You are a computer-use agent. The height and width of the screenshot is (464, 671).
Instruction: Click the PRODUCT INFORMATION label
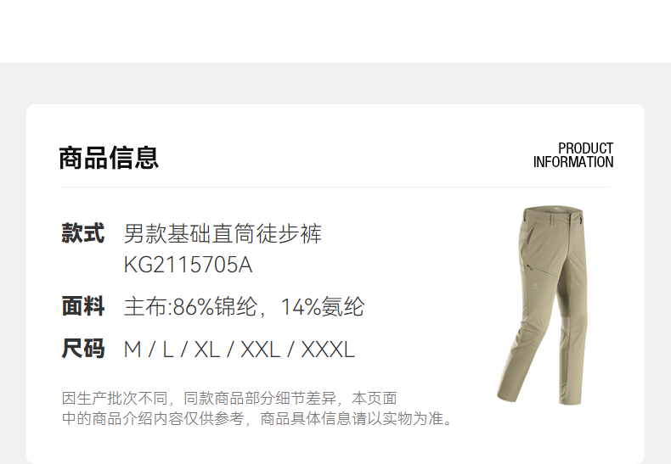pyautogui.click(x=573, y=155)
